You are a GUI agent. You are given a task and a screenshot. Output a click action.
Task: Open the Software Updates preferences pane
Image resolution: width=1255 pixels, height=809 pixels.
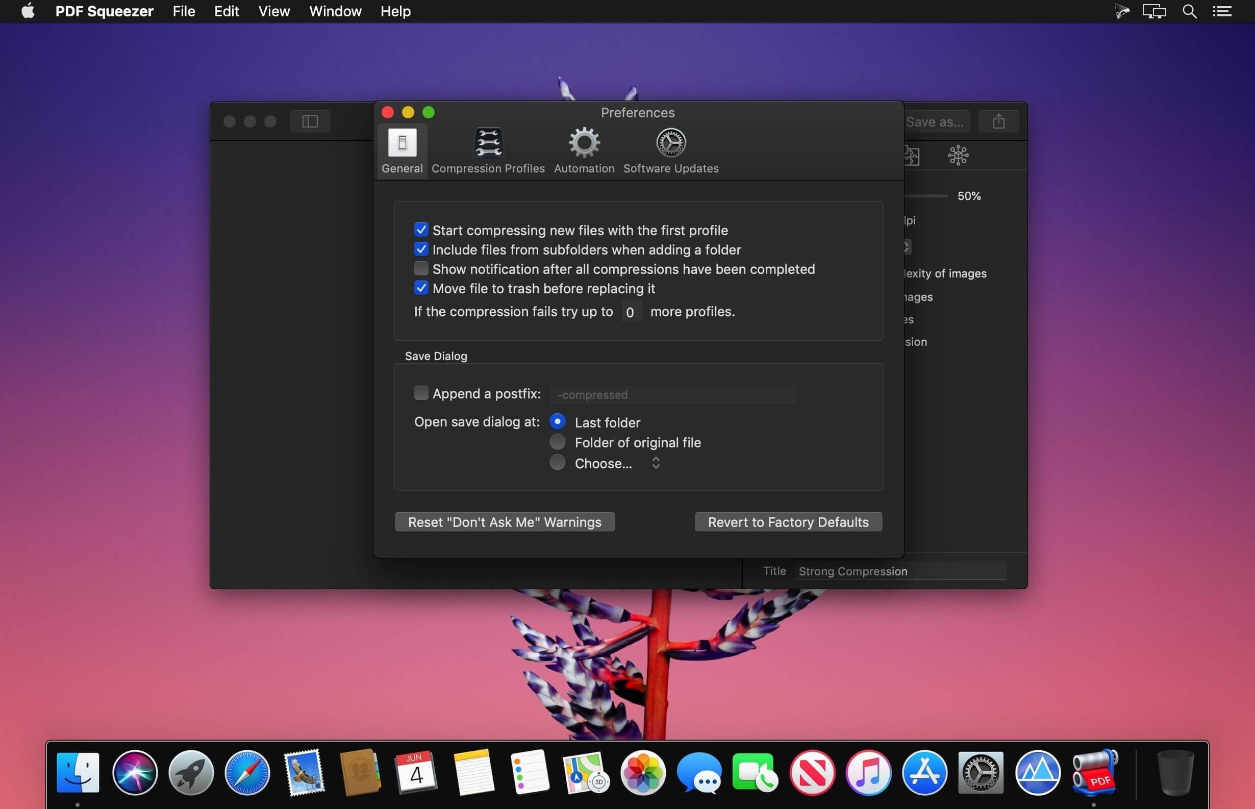click(x=670, y=150)
